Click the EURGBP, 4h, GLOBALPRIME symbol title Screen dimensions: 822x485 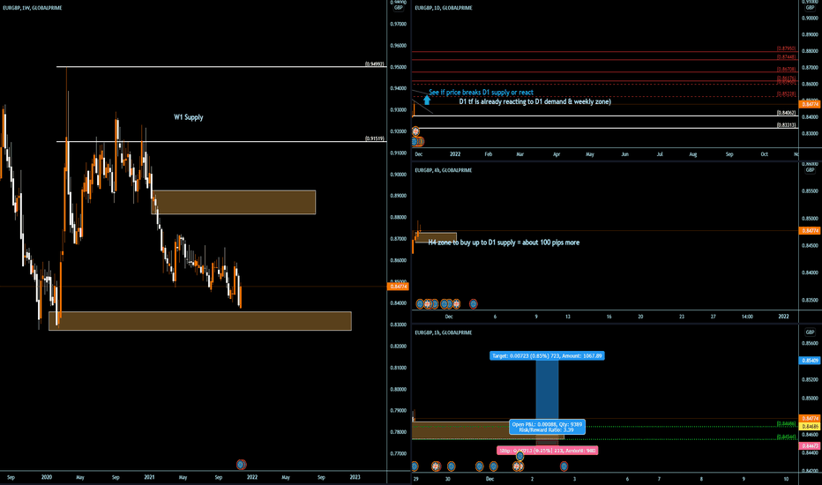pyautogui.click(x=444, y=170)
